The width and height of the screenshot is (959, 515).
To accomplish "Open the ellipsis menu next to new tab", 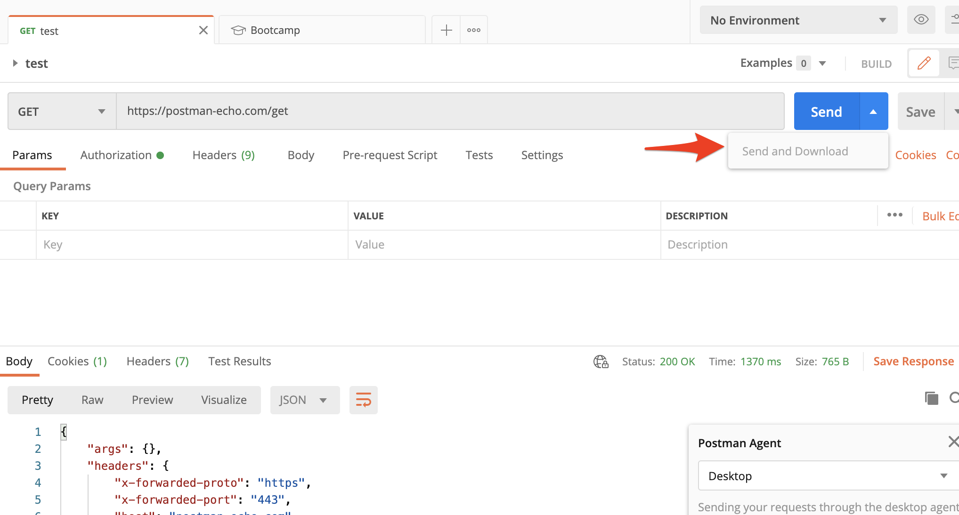I will tap(473, 30).
